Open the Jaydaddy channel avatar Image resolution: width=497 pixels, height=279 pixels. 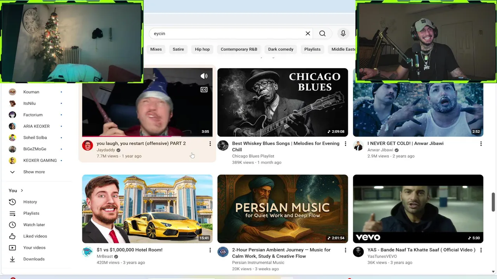(87, 146)
